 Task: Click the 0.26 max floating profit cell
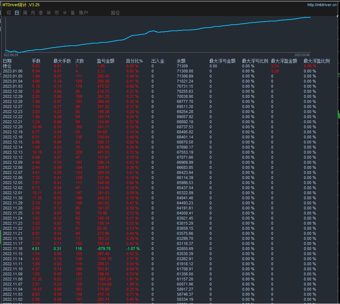pos(275,71)
